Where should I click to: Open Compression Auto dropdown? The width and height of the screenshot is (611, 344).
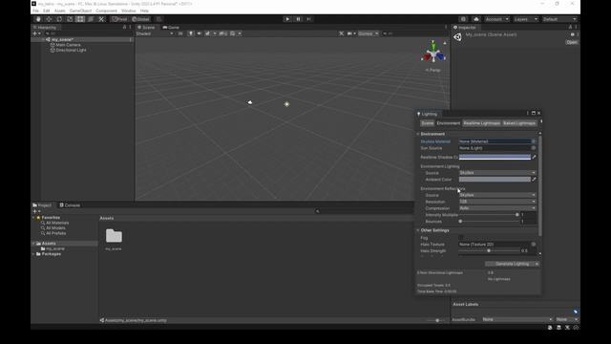(497, 208)
